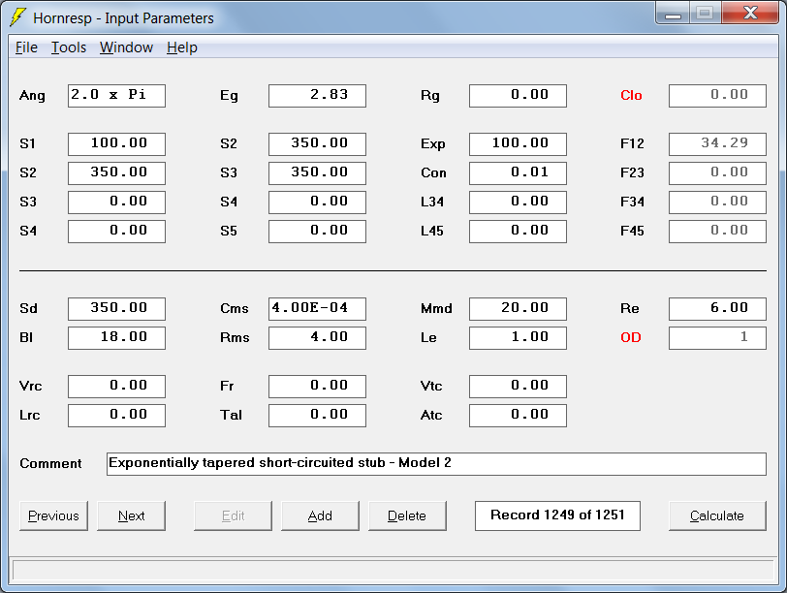Click the Ang label
The image size is (787, 593).
pos(32,95)
